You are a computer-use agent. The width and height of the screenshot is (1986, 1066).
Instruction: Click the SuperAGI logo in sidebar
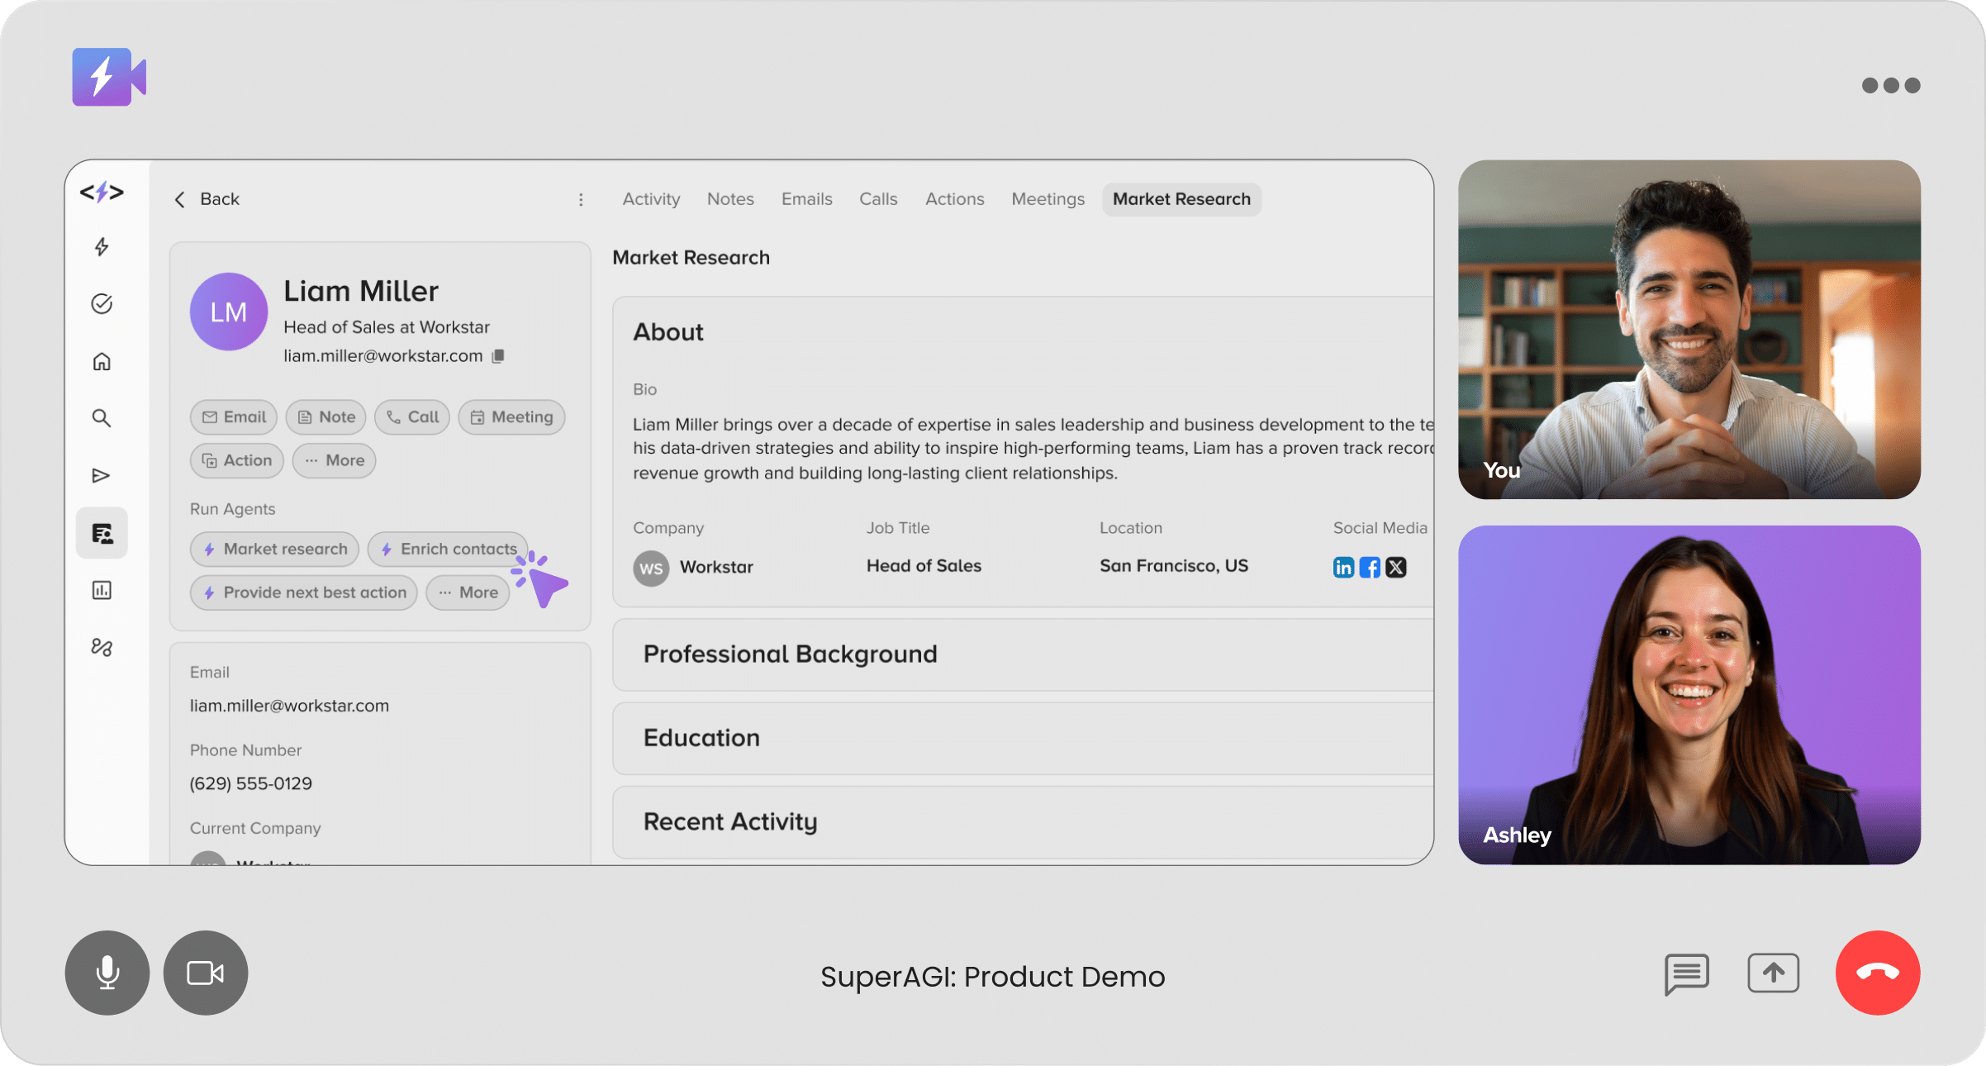pyautogui.click(x=102, y=193)
